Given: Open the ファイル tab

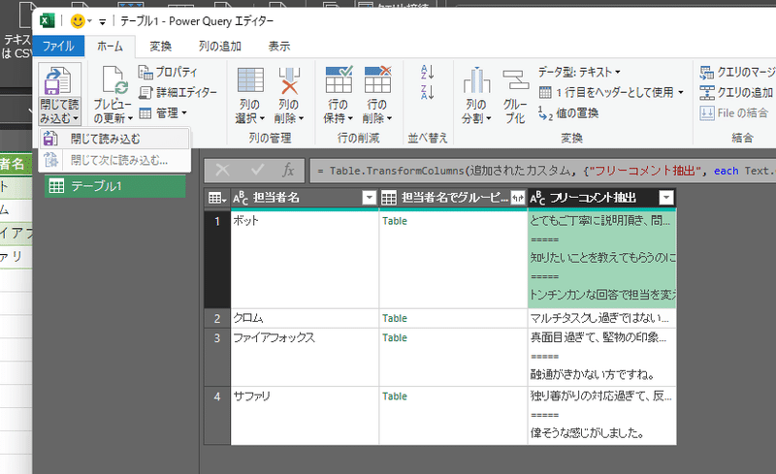Looking at the screenshot, I should [x=58, y=47].
